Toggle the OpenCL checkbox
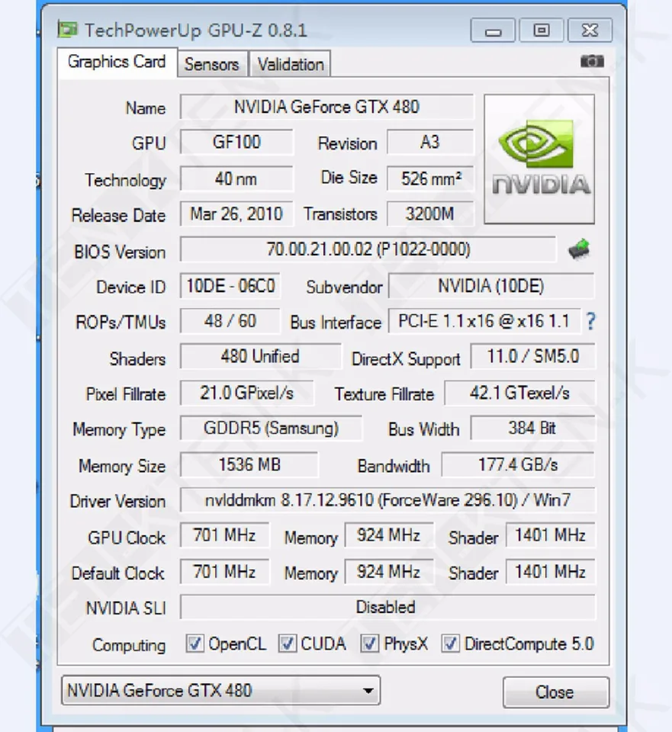Image resolution: width=672 pixels, height=732 pixels. (195, 644)
